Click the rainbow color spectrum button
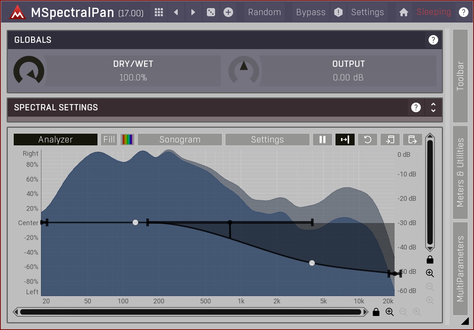 coord(127,140)
